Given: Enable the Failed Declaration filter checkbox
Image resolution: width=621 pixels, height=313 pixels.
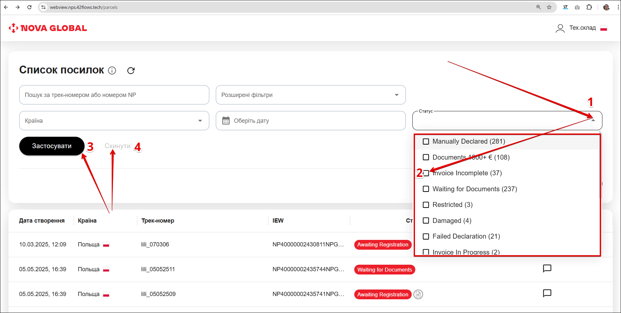Looking at the screenshot, I should tap(426, 236).
